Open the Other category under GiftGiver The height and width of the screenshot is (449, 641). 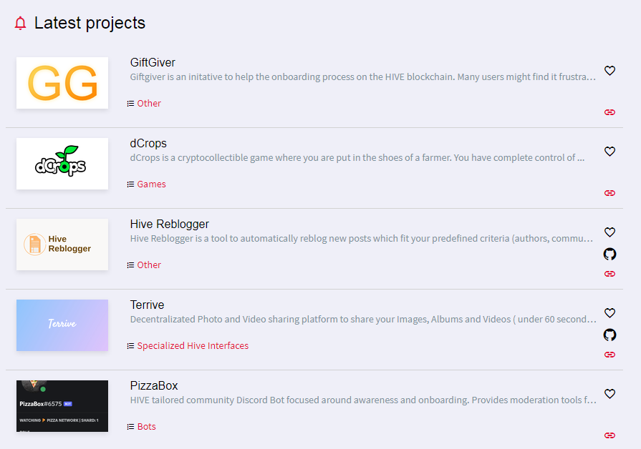point(149,103)
